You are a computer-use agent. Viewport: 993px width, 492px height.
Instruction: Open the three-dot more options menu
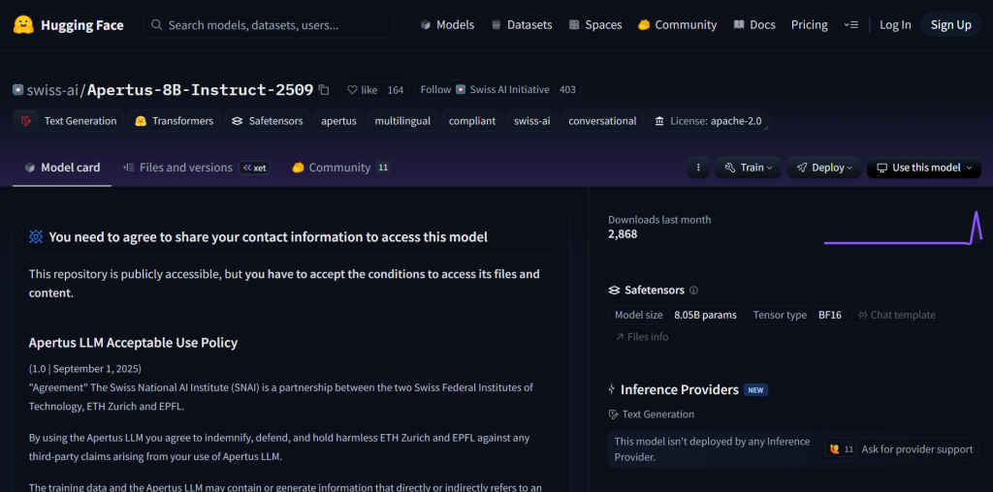[x=697, y=168]
